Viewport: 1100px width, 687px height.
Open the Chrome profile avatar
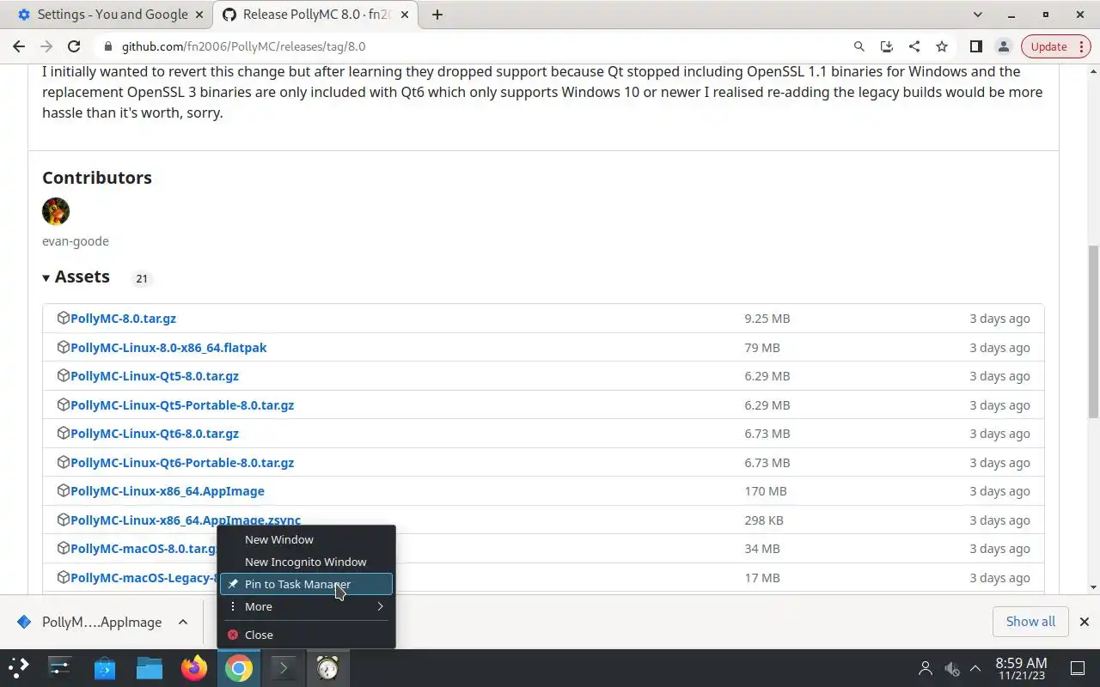(x=1003, y=46)
